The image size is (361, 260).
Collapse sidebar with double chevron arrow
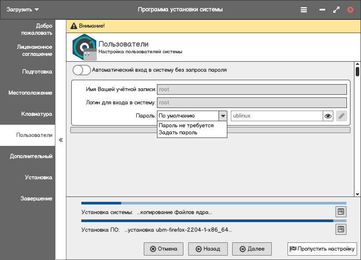point(61,140)
